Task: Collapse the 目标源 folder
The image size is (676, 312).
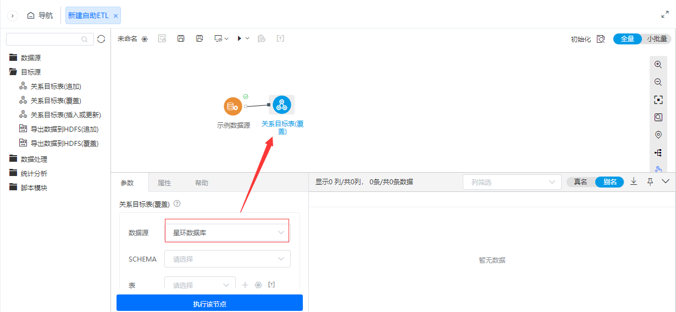Action: 25,72
